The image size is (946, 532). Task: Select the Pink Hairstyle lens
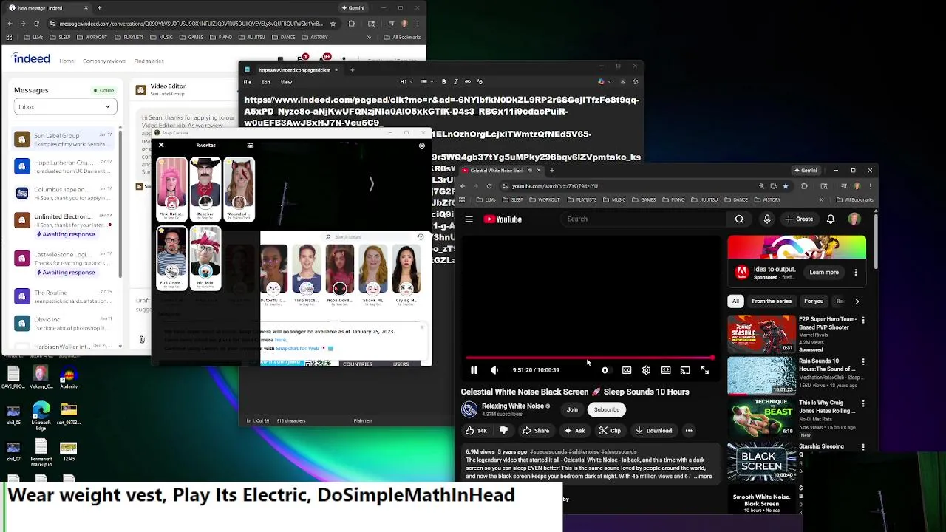click(x=171, y=189)
